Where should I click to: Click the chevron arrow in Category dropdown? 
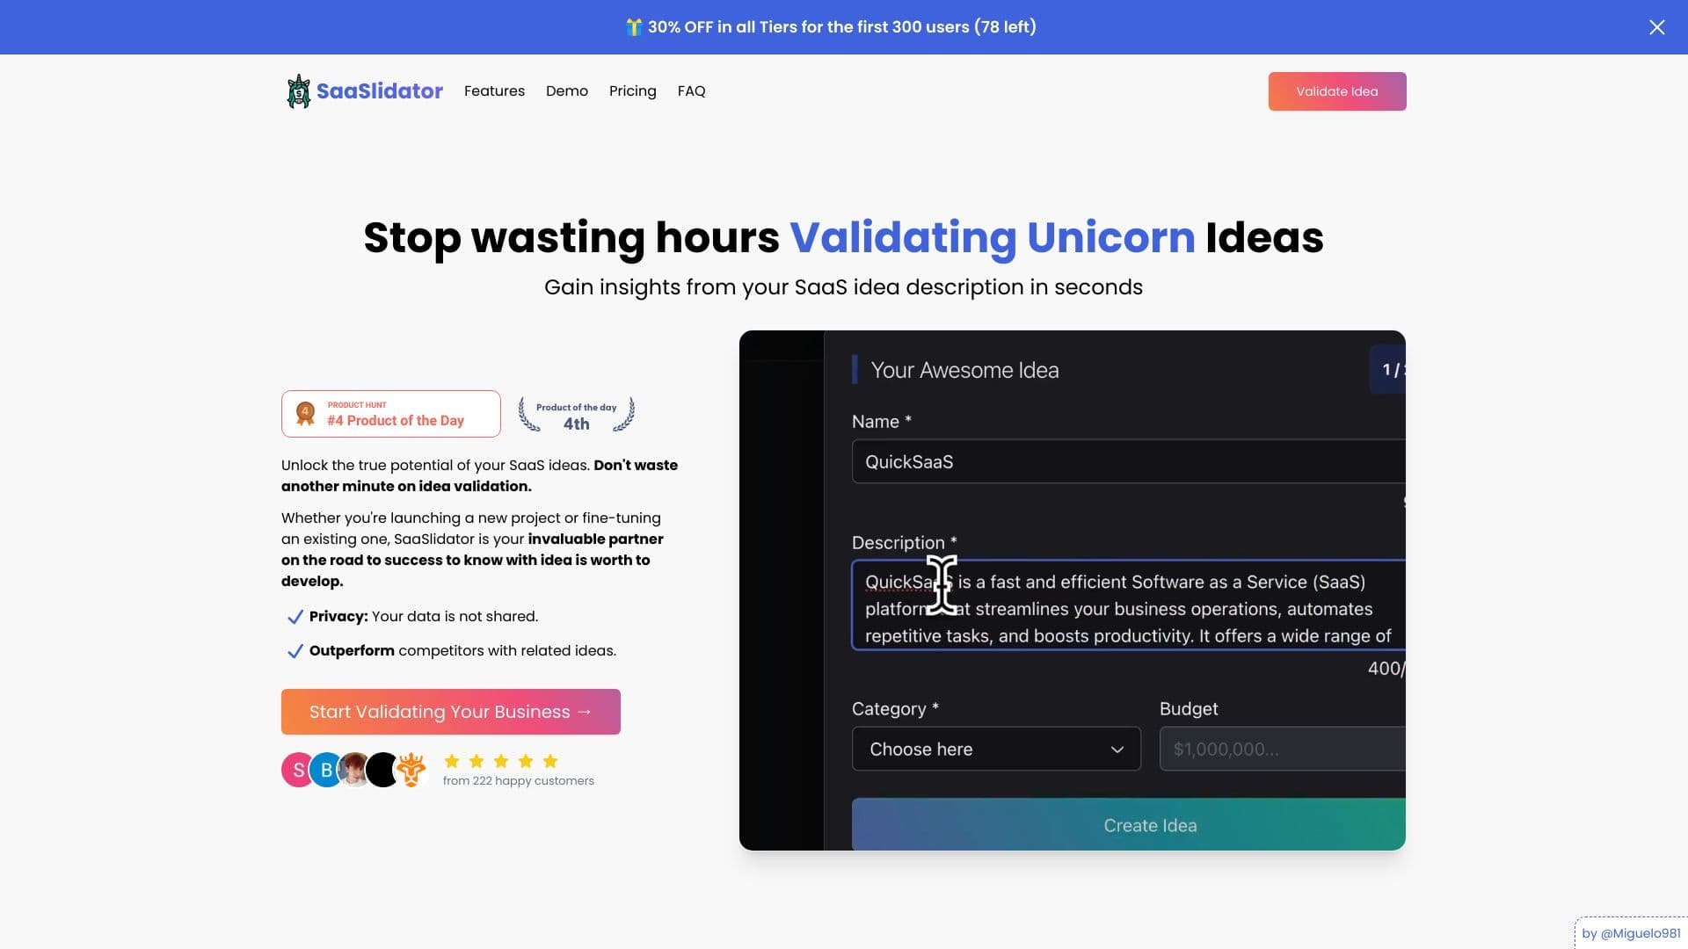[1117, 750]
